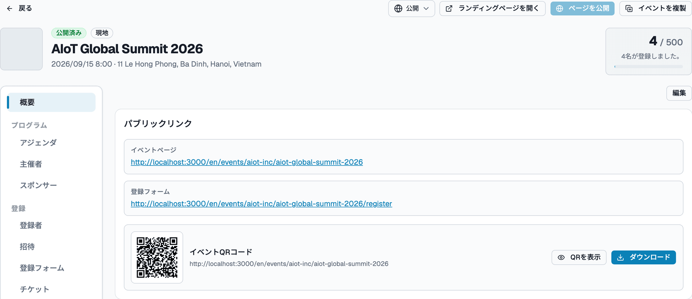This screenshot has height=299, width=692.
Task: Click the イベントページ field label
Action: (x=154, y=150)
